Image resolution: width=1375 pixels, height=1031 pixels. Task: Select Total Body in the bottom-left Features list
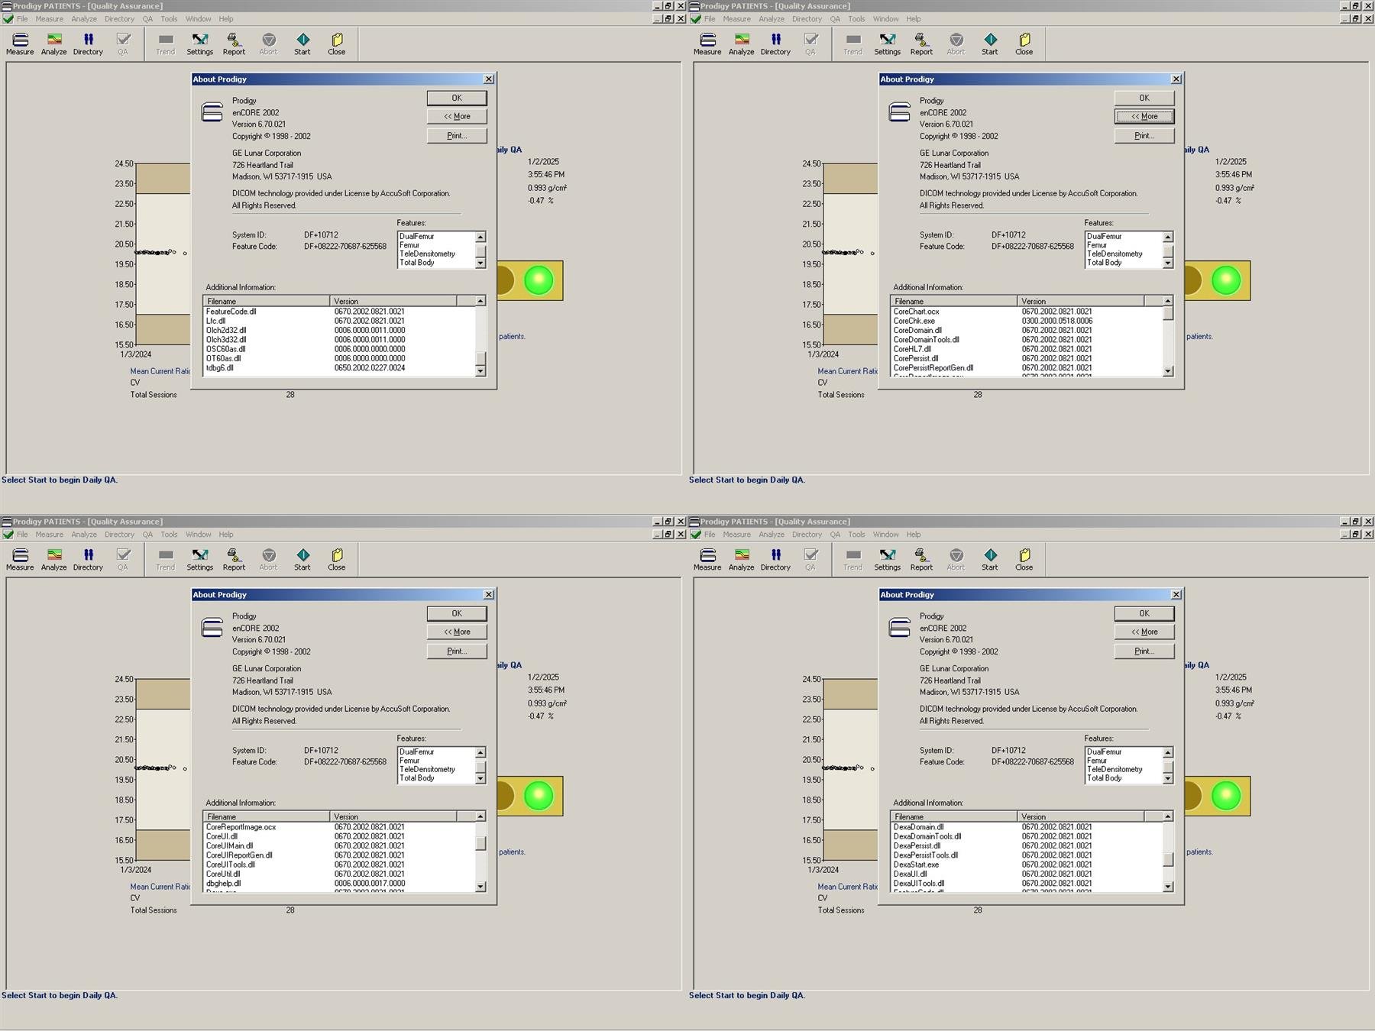(x=436, y=778)
